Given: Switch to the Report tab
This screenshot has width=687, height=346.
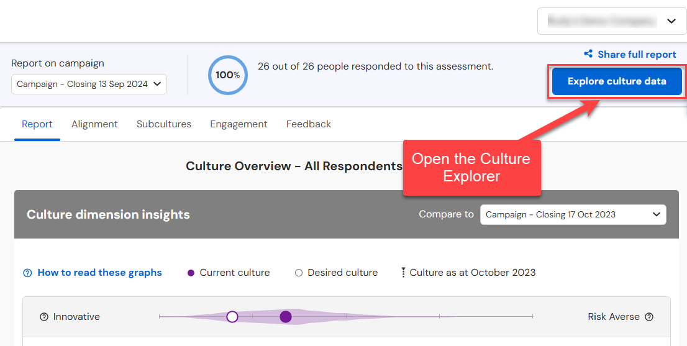Looking at the screenshot, I should (37, 124).
